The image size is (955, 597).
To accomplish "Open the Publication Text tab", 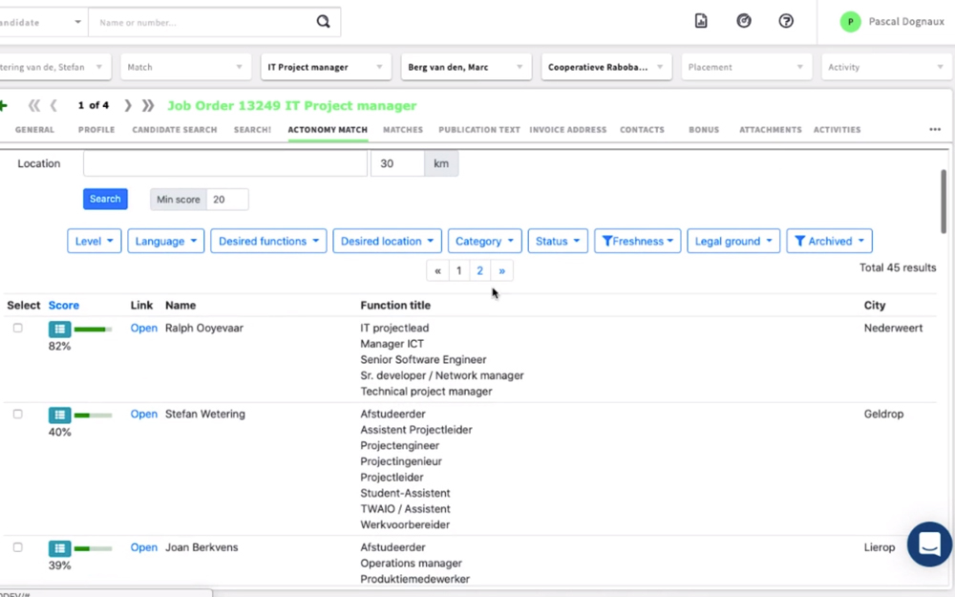I will click(x=479, y=130).
